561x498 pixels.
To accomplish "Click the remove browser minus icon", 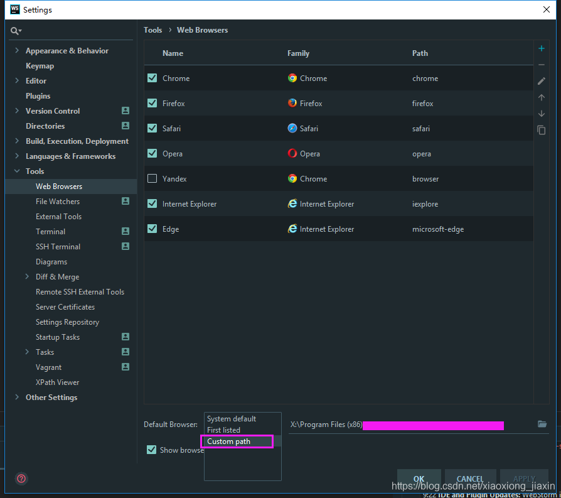I will click(x=542, y=65).
